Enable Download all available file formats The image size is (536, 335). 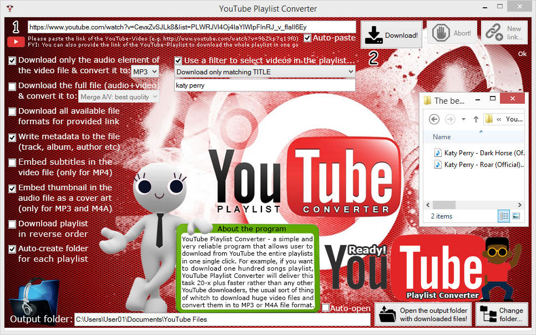point(12,112)
